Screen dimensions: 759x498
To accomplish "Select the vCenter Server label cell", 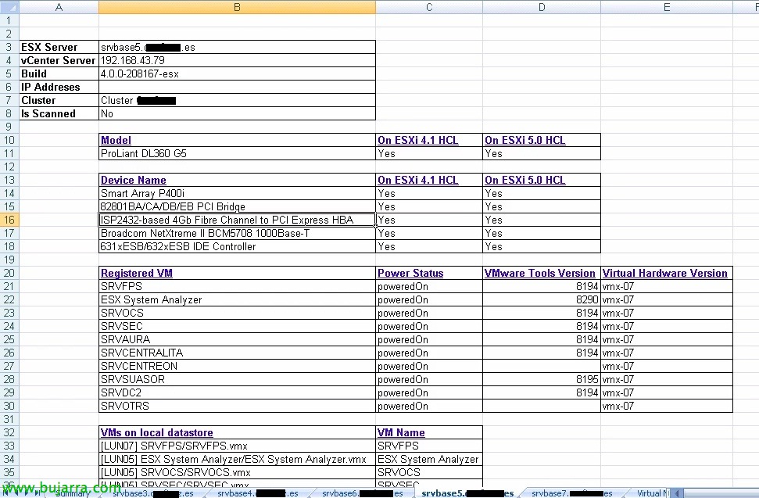I will click(x=59, y=60).
